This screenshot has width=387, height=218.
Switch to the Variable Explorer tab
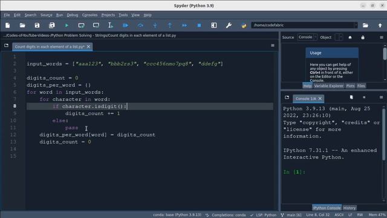(329, 86)
